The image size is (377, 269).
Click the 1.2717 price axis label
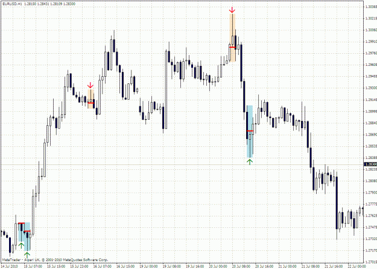(371, 250)
